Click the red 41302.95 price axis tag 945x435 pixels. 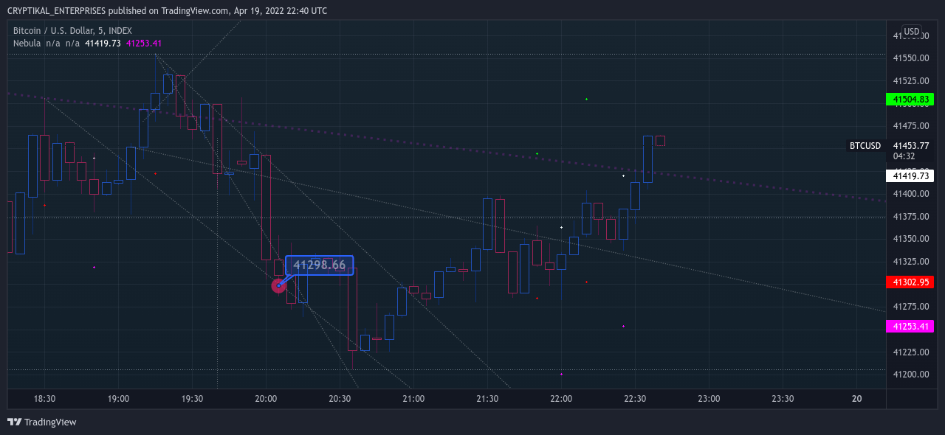(910, 282)
